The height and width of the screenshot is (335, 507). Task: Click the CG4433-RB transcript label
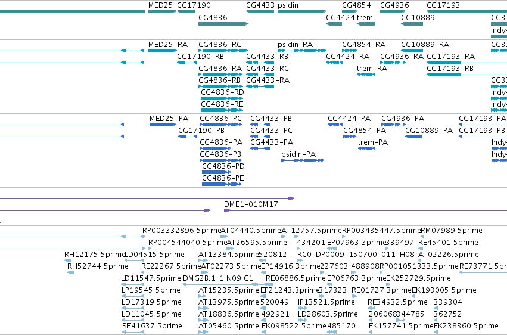click(x=267, y=57)
